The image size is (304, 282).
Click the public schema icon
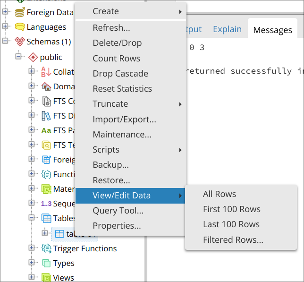click(33, 57)
